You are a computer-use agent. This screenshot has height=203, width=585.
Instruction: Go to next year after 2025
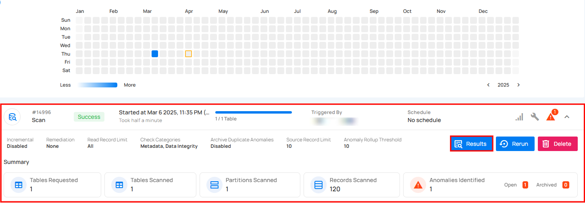(x=518, y=85)
